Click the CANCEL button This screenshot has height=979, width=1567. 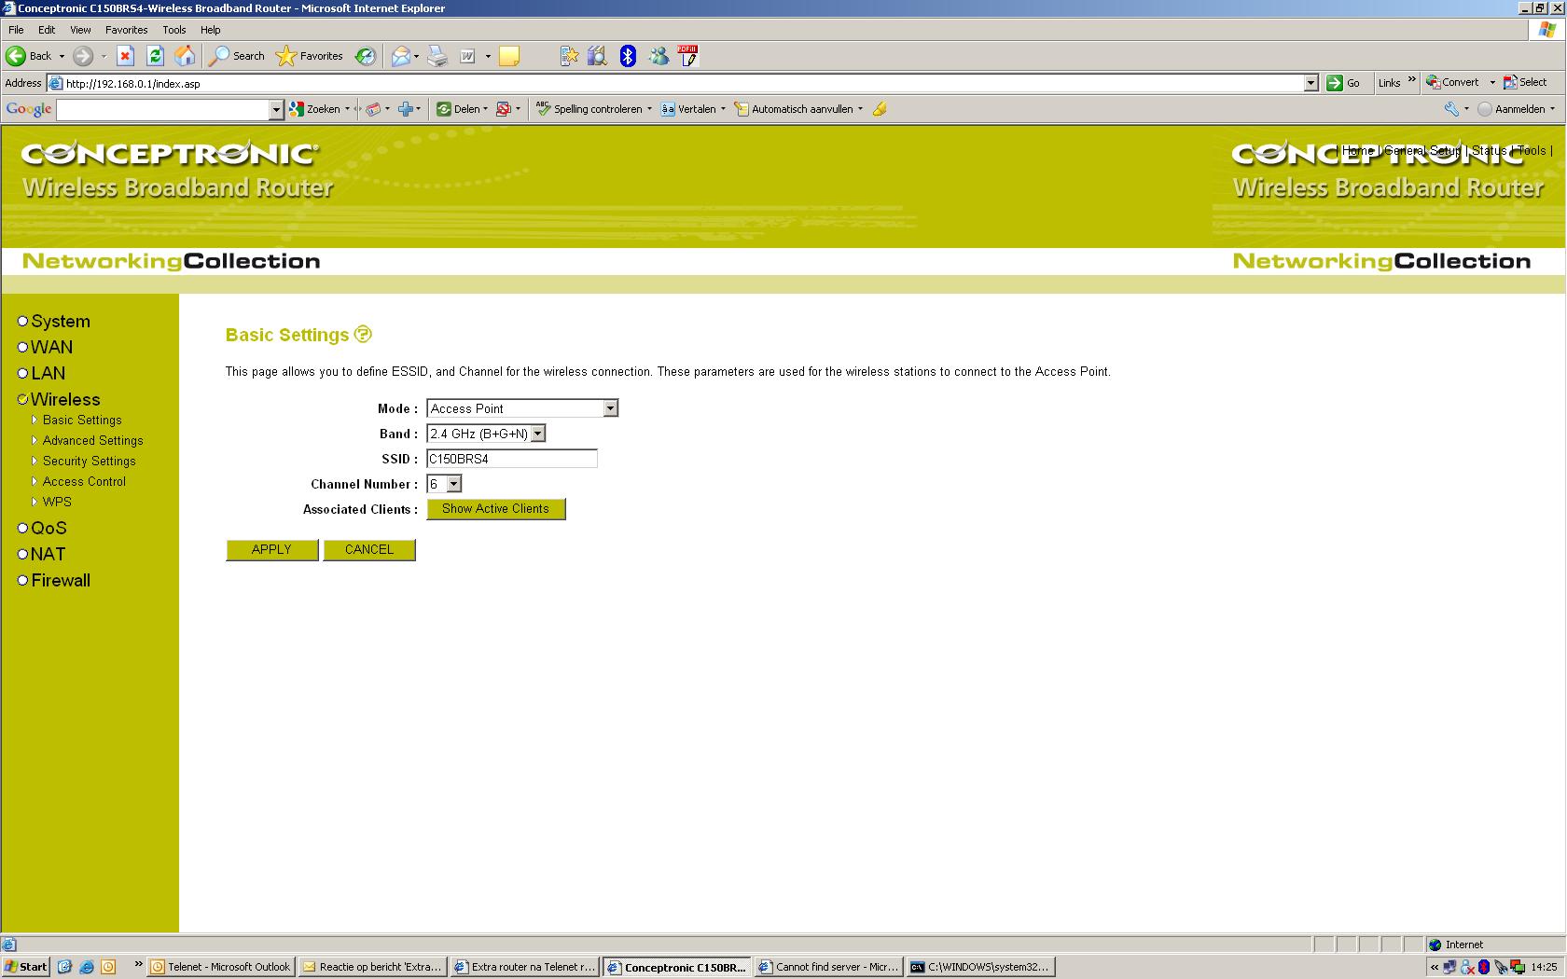369,549
